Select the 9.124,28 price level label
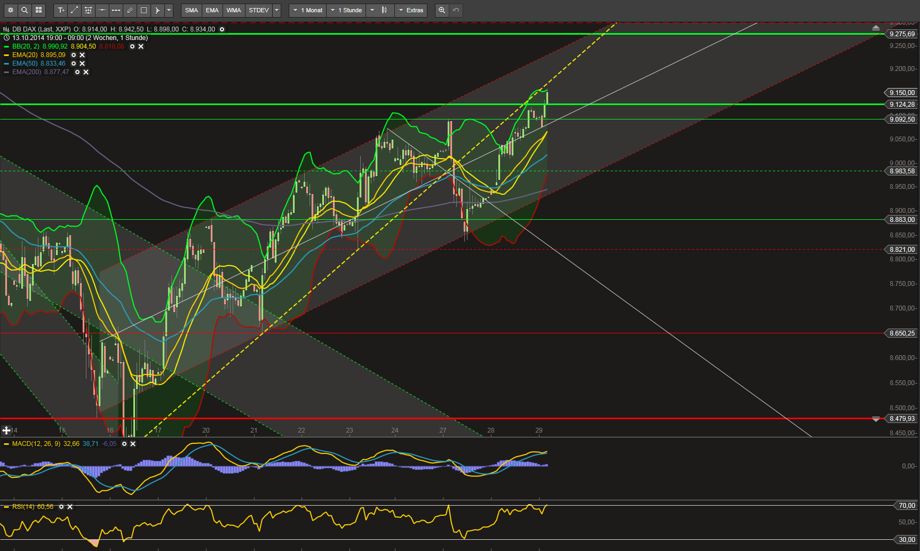 pyautogui.click(x=901, y=105)
